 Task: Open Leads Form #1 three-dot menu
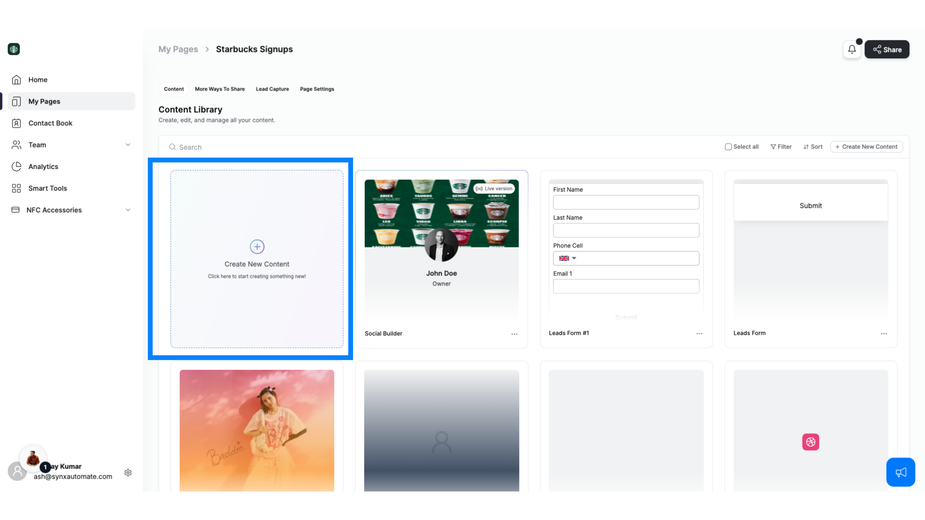699,334
